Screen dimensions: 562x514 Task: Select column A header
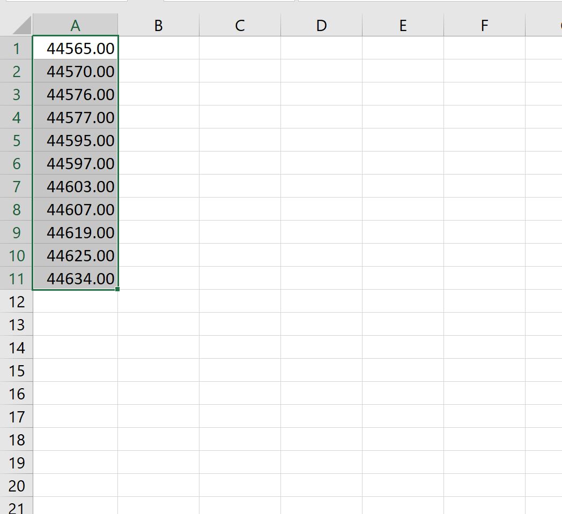(x=75, y=25)
